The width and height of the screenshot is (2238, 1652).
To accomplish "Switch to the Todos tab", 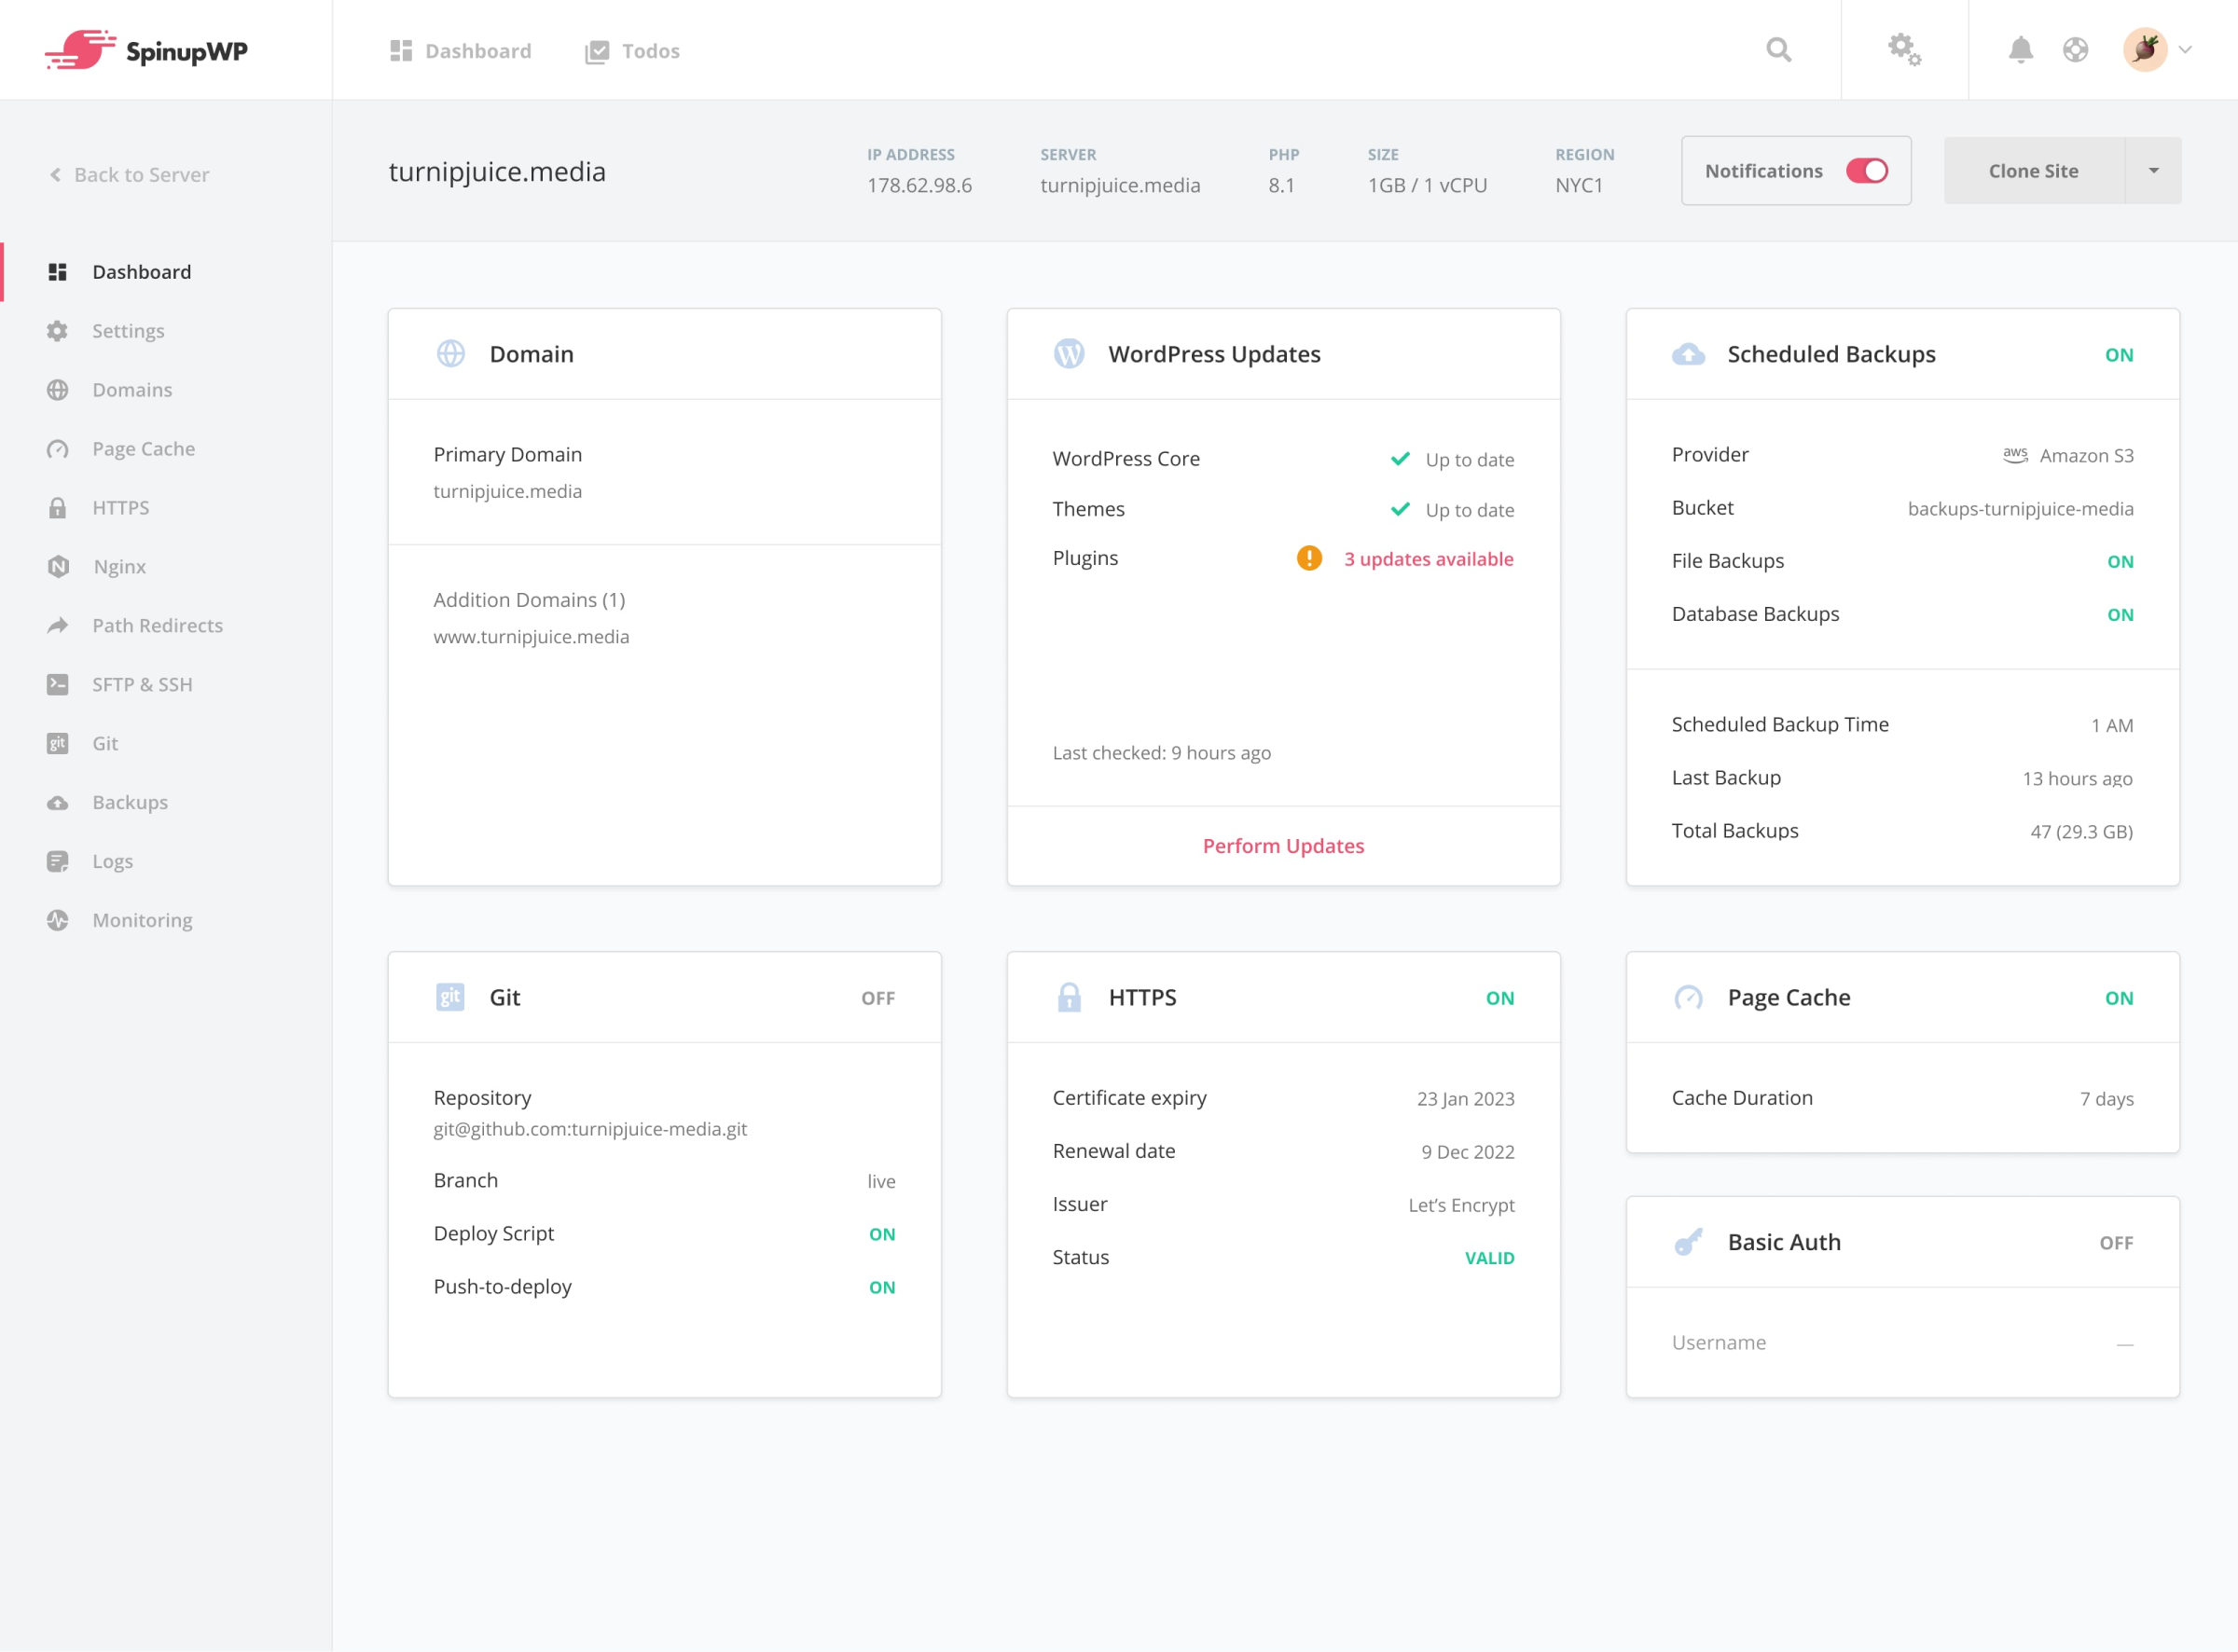I will [631, 50].
